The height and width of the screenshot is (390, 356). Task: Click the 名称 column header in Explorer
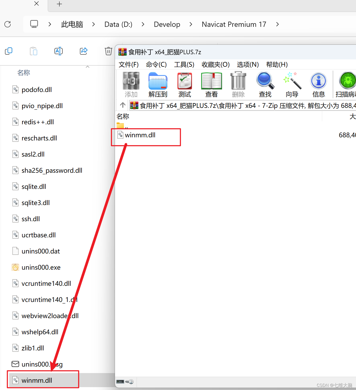[24, 73]
